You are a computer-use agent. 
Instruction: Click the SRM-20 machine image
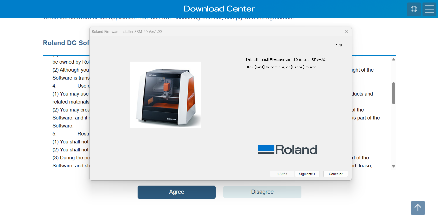point(166,95)
